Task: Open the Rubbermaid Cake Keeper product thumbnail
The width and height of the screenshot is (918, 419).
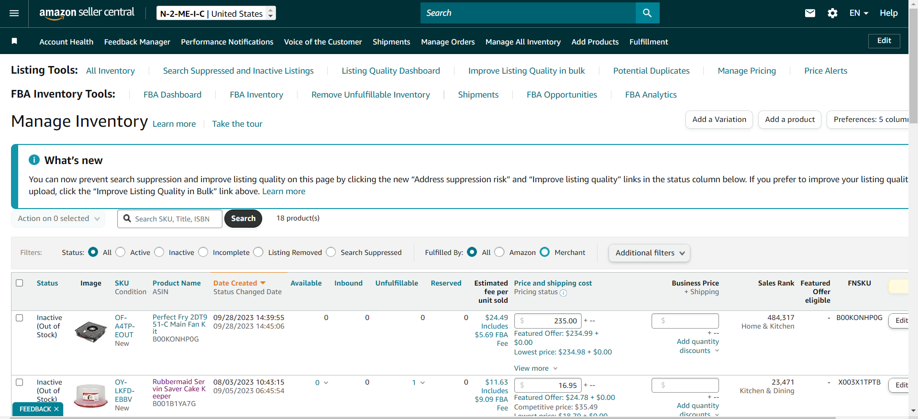Action: click(x=91, y=396)
